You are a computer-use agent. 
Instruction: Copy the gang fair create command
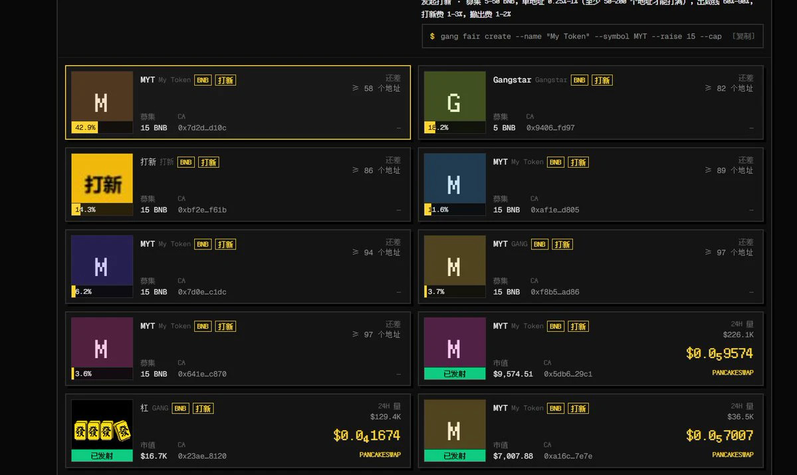tap(743, 36)
